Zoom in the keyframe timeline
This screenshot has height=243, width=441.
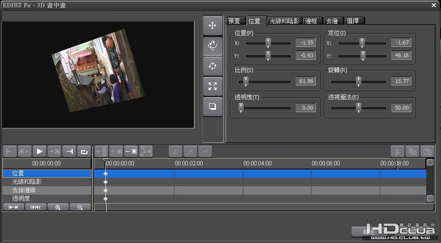[58, 207]
